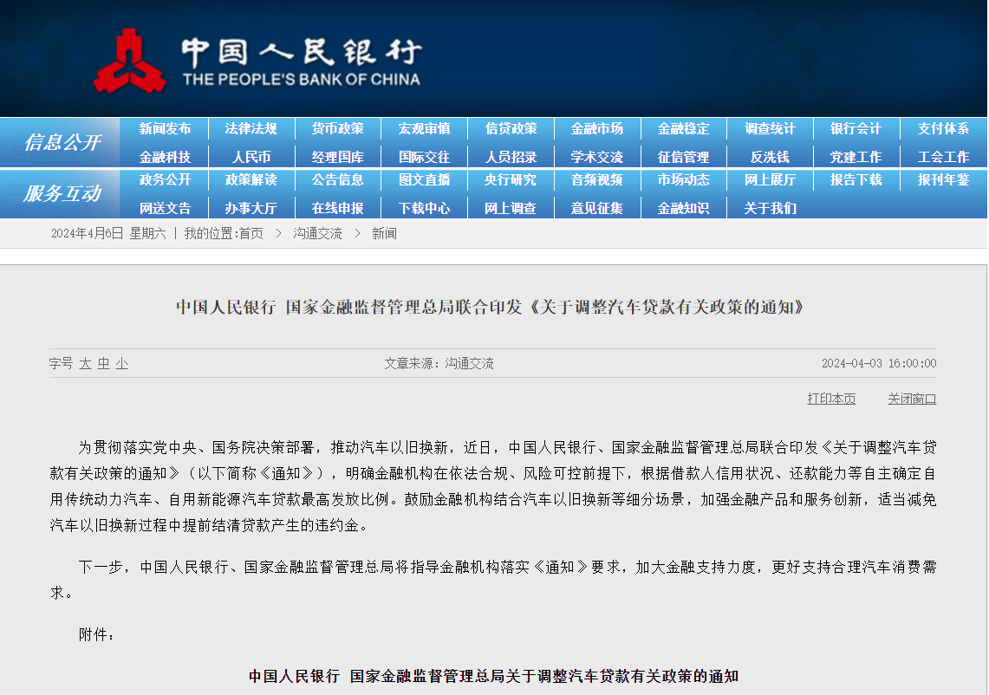Click the People's Bank of China logo
Screen dimensions: 989x695
[257, 62]
